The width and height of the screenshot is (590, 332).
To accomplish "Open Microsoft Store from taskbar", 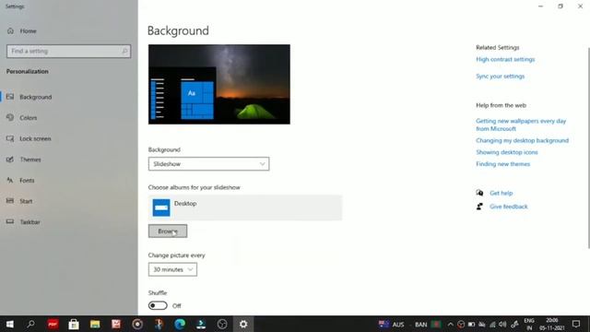I will tap(74, 324).
